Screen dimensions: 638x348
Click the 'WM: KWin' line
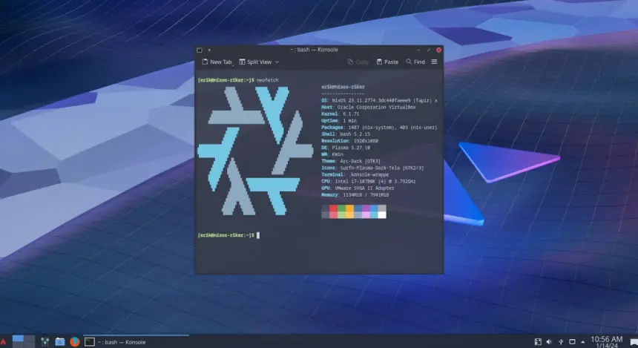[332, 154]
